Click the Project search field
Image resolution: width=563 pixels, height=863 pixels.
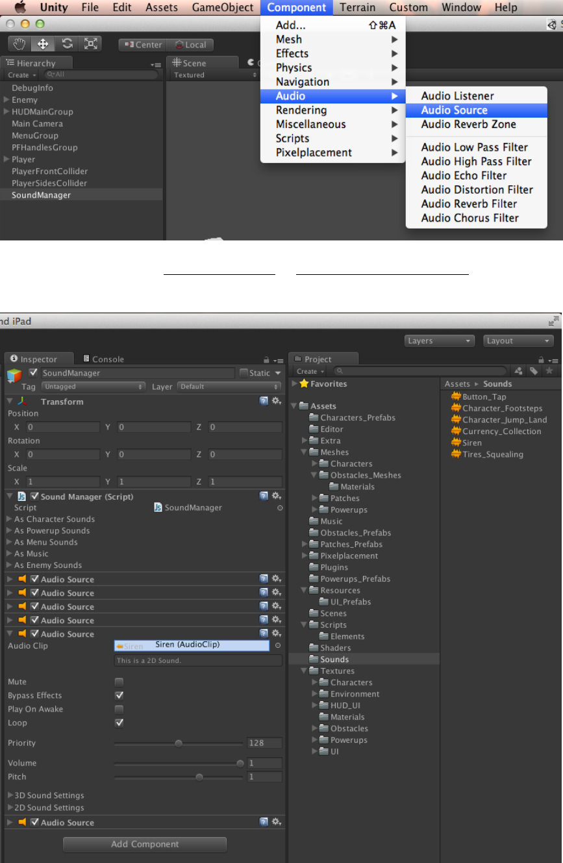[419, 371]
